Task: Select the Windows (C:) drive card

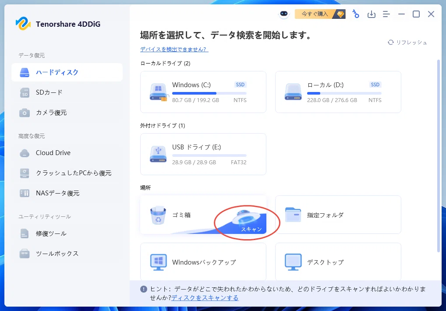Action: coord(203,92)
